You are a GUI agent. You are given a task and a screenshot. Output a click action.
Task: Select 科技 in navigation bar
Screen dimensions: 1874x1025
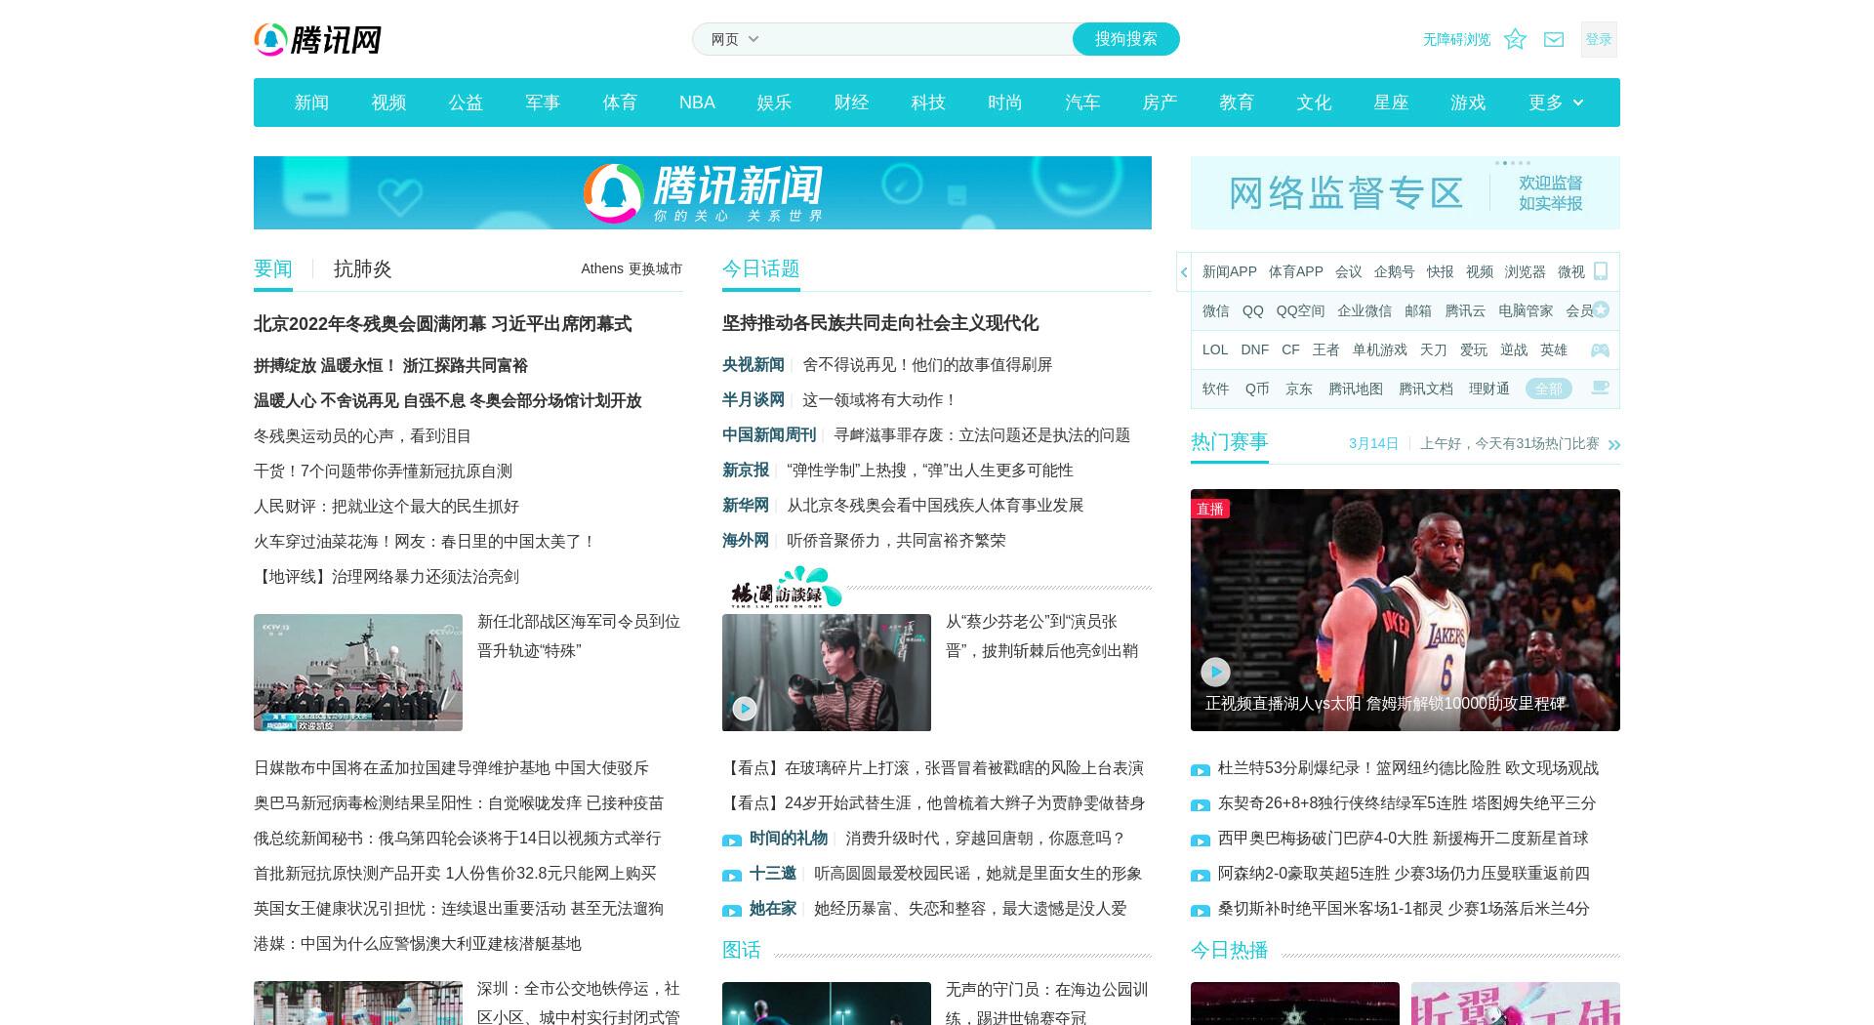point(928,102)
